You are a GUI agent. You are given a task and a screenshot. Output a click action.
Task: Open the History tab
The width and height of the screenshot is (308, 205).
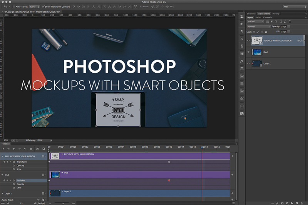276,13
